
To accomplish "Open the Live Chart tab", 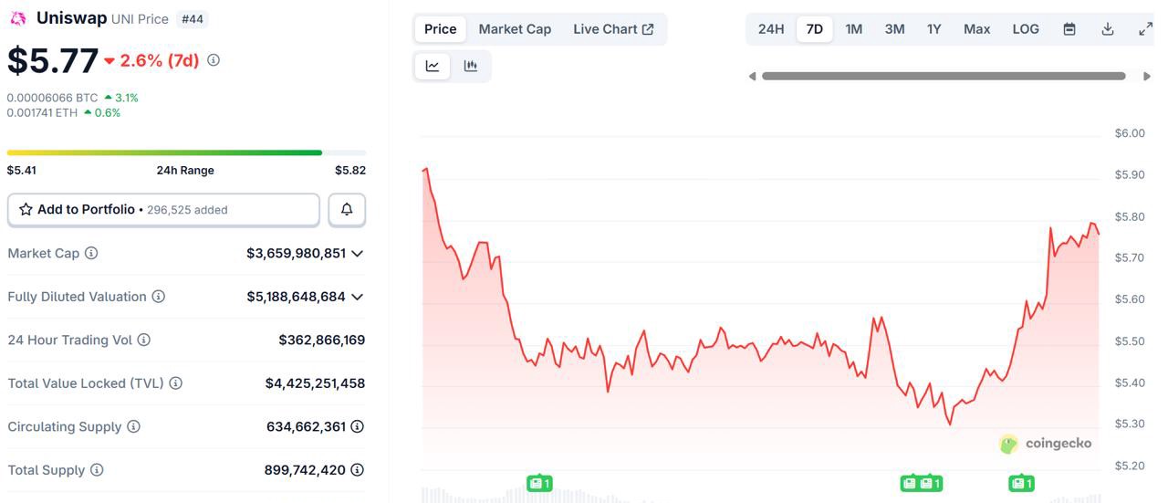I will 613,29.
